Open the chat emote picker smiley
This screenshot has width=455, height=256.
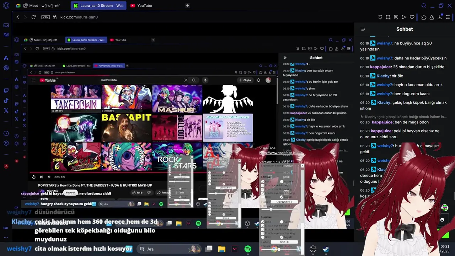tap(442, 220)
